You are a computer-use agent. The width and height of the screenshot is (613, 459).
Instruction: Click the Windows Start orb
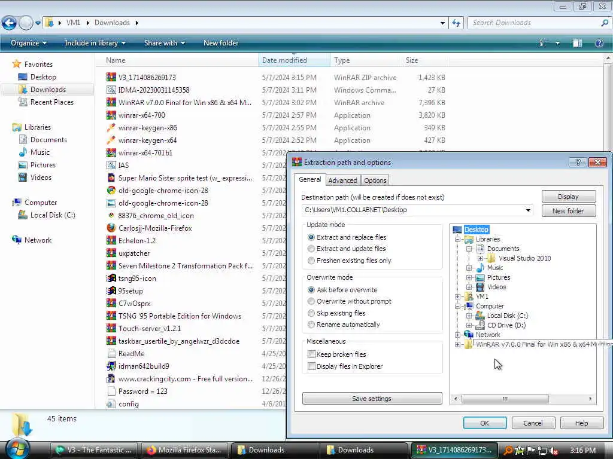click(x=17, y=449)
